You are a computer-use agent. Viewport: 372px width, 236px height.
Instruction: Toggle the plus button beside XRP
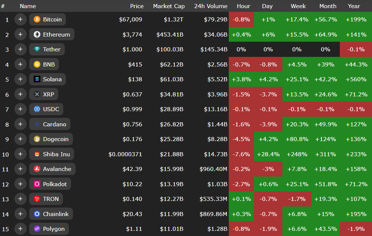click(x=20, y=95)
